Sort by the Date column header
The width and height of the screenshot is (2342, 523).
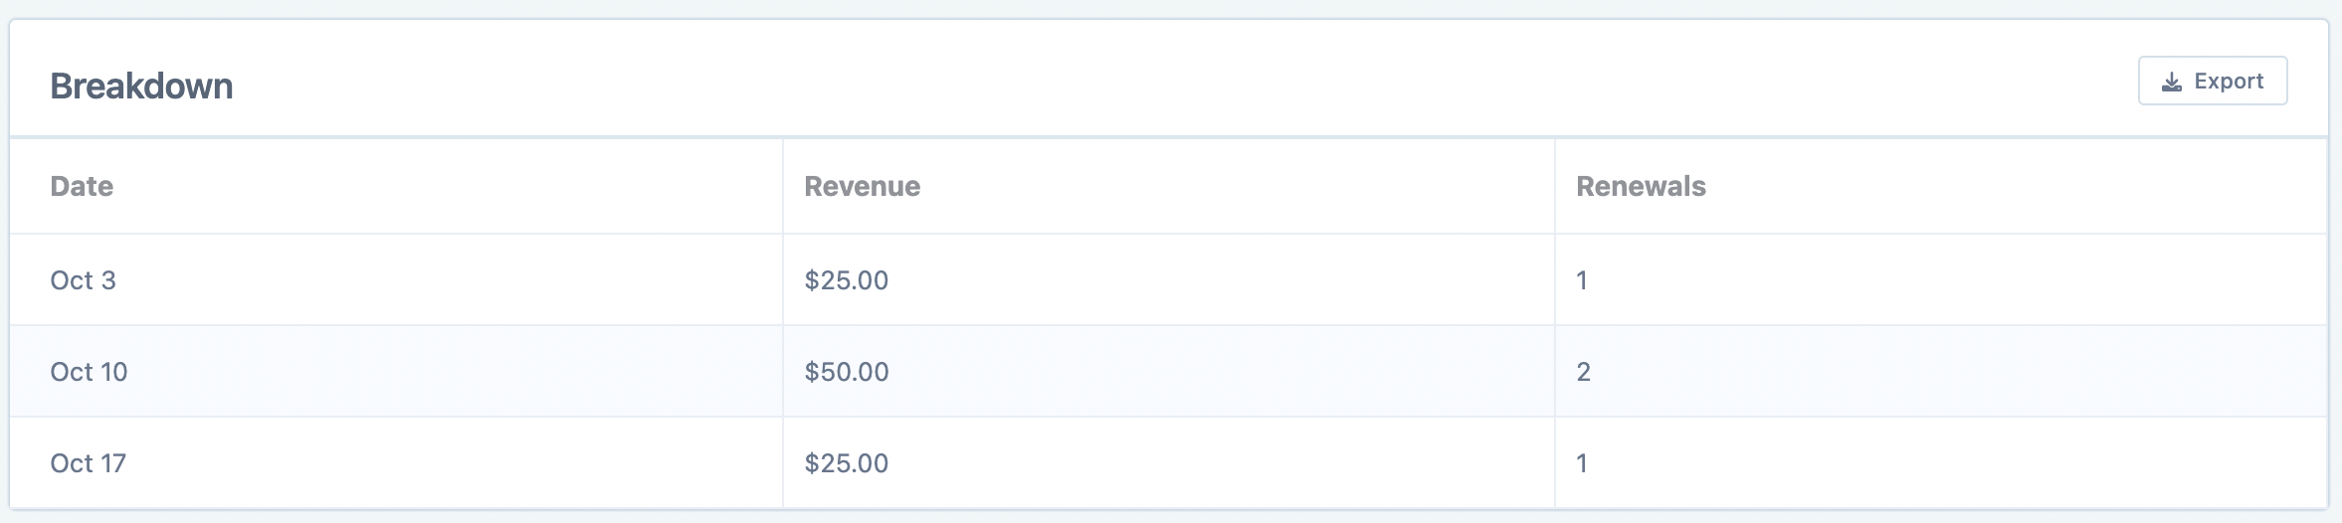click(82, 186)
